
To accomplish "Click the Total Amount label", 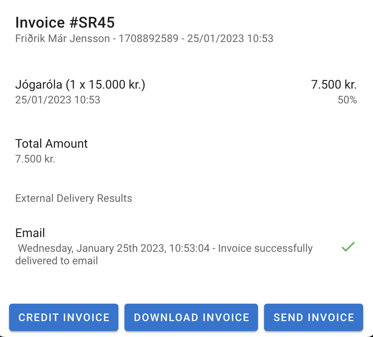I will tap(51, 144).
